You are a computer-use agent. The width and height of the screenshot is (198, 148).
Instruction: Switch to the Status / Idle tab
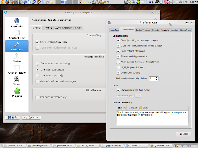point(185,30)
